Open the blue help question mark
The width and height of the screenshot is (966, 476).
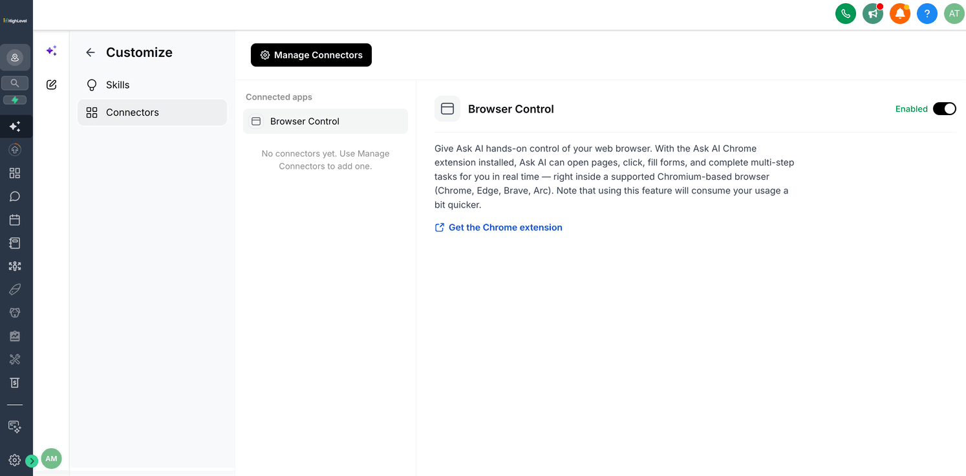[x=927, y=14]
